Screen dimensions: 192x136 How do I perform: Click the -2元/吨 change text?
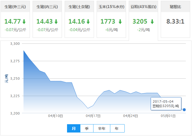tap(143, 30)
